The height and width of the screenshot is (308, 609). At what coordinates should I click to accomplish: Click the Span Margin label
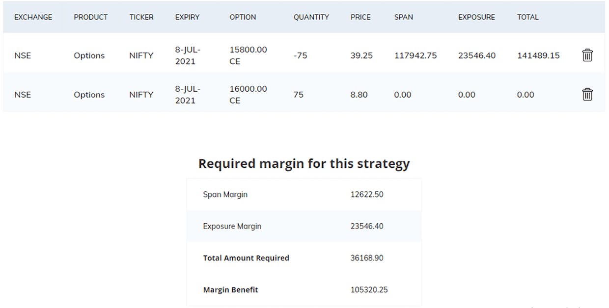click(x=225, y=194)
